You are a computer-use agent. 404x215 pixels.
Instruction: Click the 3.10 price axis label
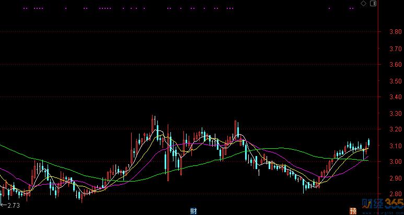point(396,146)
